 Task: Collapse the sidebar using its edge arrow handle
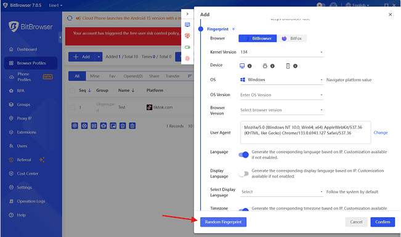coord(60,38)
